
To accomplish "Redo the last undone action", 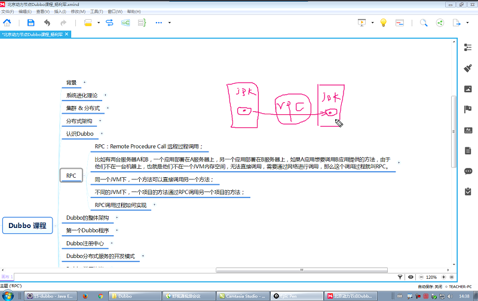I will pyautogui.click(x=63, y=23).
